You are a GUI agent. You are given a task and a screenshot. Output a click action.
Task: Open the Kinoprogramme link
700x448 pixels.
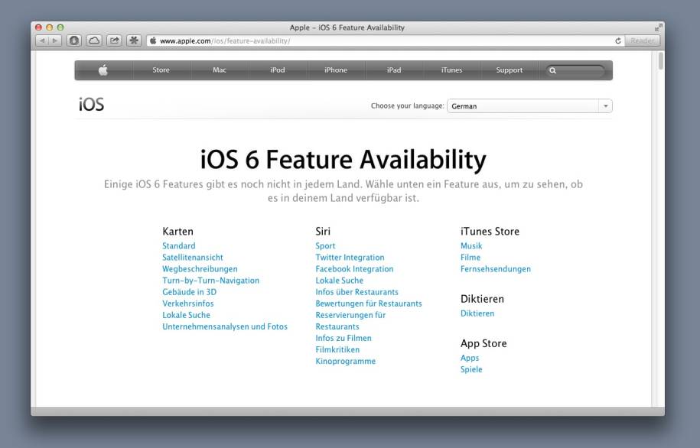[345, 362]
